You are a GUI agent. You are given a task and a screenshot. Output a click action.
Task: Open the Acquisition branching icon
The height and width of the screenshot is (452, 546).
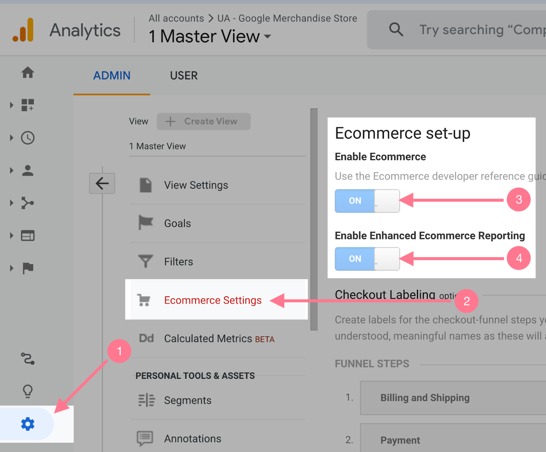click(x=28, y=203)
